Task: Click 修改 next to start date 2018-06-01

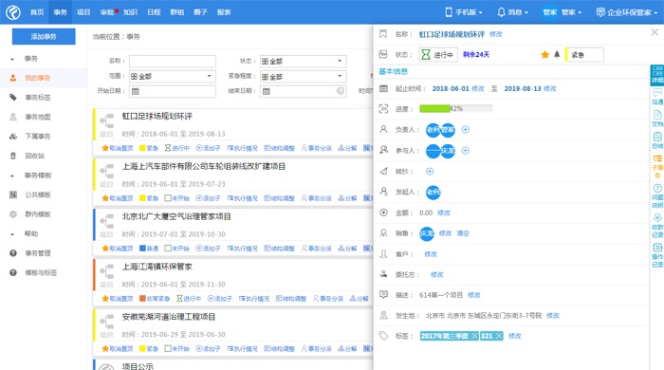Action: (x=478, y=88)
